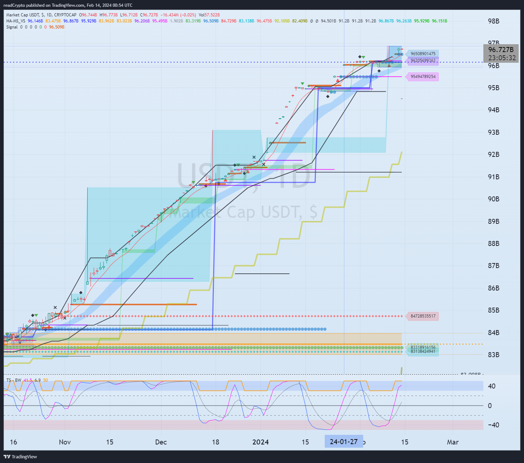This screenshot has width=524, height=463.
Task: Click the 98B price axis label
Action: pos(494,21)
